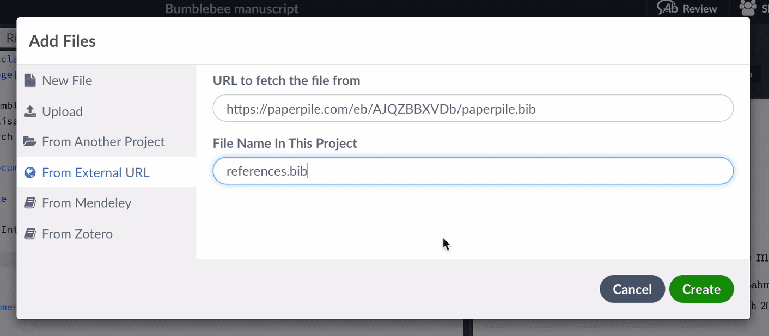Screen dimensions: 769x336
Task: Switch to the Upload option
Action: pyautogui.click(x=62, y=111)
